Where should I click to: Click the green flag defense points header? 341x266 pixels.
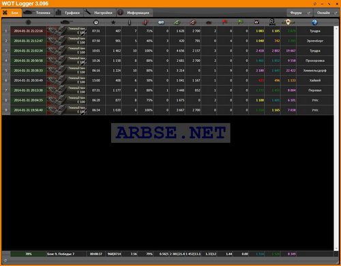click(240, 22)
